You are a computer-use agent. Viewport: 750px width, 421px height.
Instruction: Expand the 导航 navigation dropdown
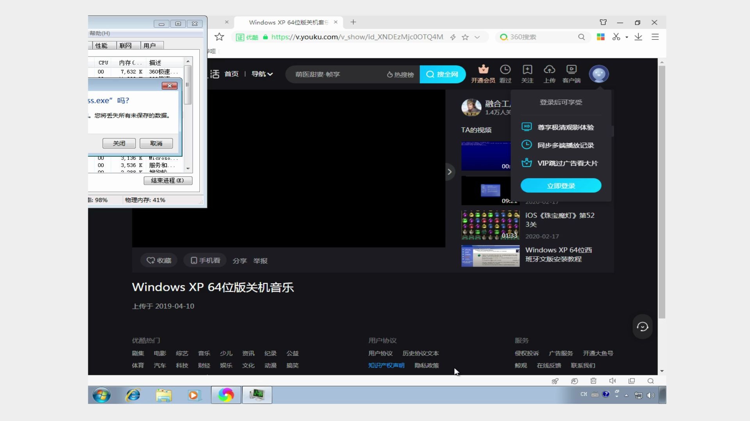point(262,74)
